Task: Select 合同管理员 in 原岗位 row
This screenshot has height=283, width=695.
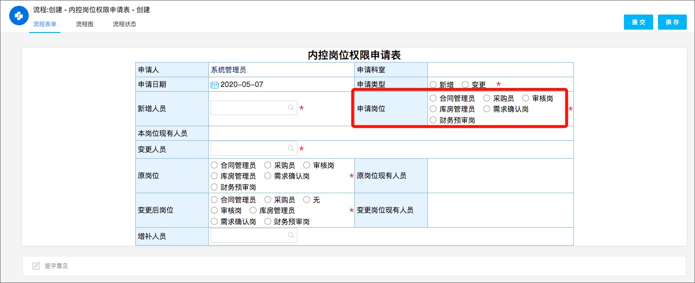Action: (214, 165)
